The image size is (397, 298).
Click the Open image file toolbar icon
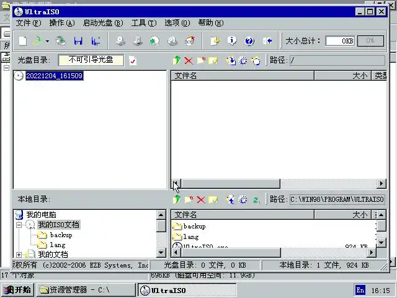37,41
